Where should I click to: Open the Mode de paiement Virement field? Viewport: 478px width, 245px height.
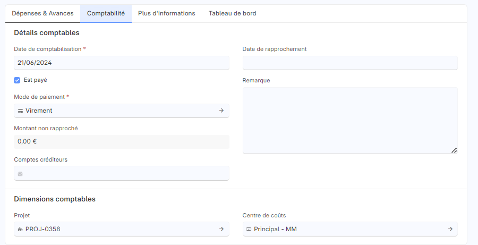pyautogui.click(x=121, y=111)
